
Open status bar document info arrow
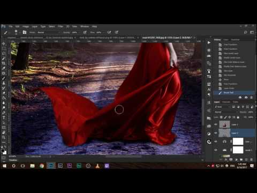(x=50, y=157)
